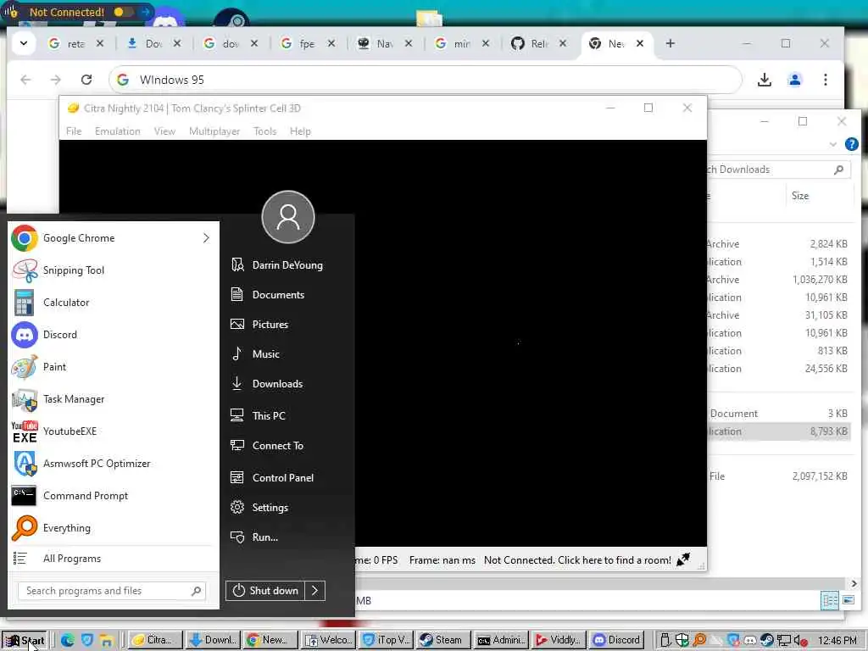Switch Explorer to details view icon

829,600
